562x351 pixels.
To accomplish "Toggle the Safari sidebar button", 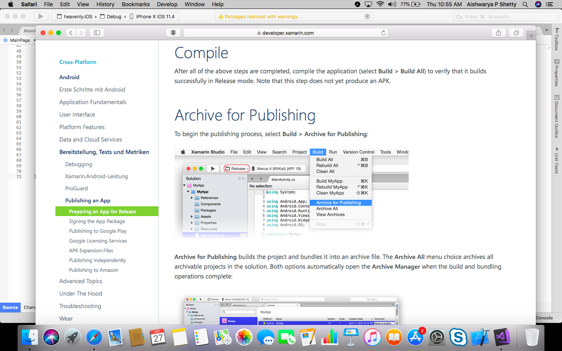I will pyautogui.click(x=97, y=33).
